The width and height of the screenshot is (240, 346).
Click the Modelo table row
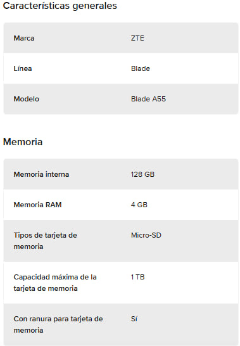pyautogui.click(x=121, y=99)
